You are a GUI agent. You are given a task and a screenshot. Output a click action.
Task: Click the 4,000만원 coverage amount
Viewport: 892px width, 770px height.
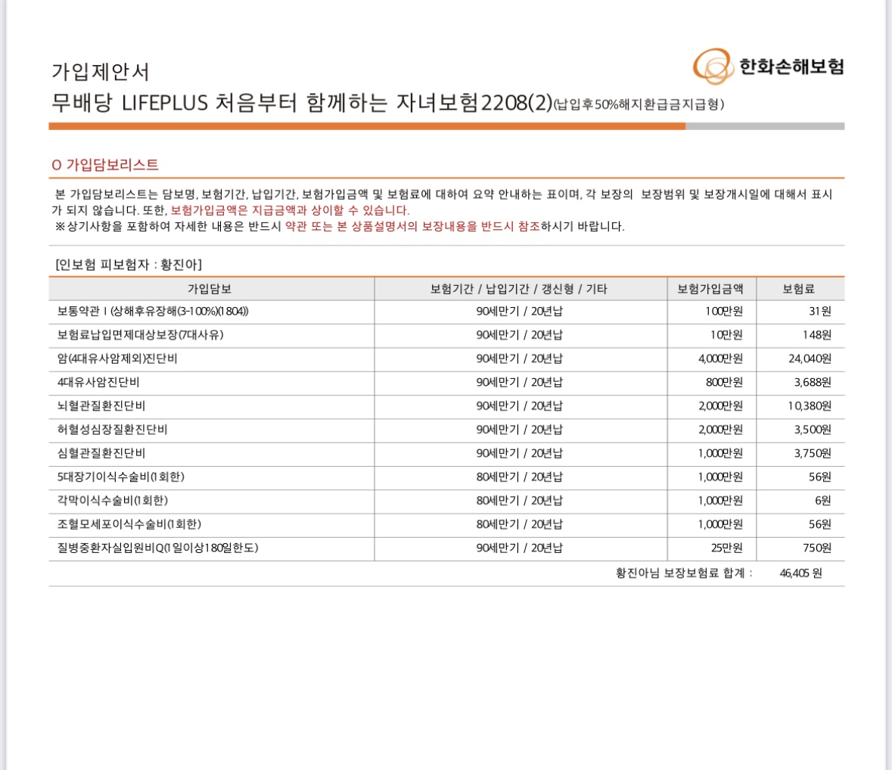[x=720, y=359]
